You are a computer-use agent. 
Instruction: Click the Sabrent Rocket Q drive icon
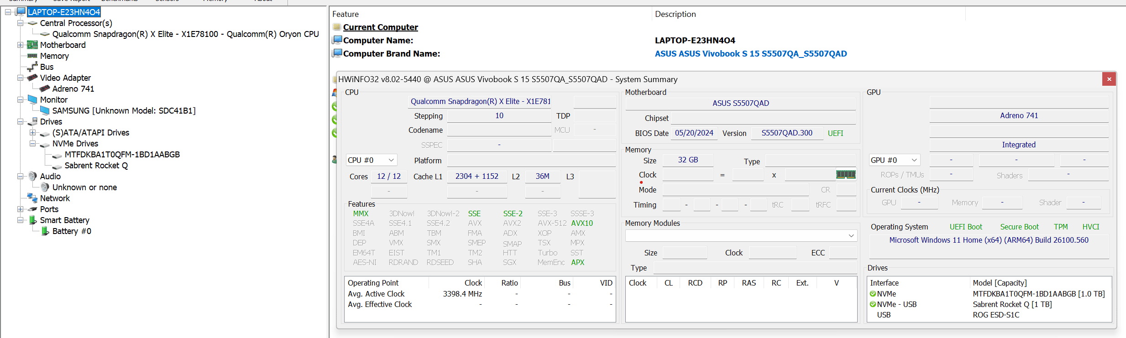pos(57,166)
